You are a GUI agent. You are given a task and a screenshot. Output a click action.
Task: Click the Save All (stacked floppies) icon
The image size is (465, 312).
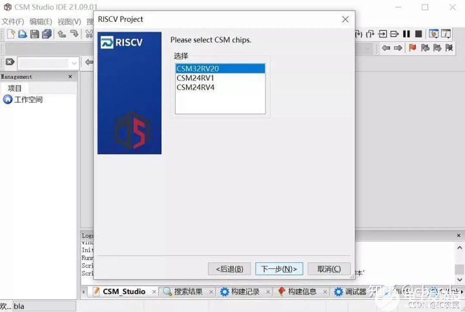tap(47, 34)
